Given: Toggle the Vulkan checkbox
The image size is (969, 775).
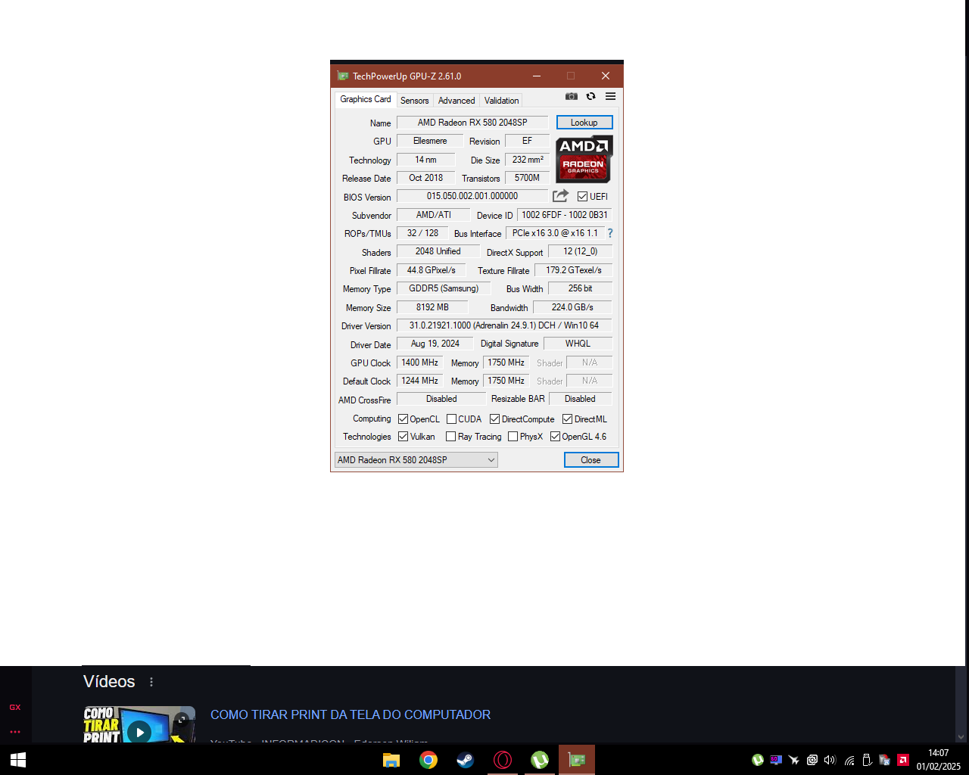Looking at the screenshot, I should [x=403, y=437].
